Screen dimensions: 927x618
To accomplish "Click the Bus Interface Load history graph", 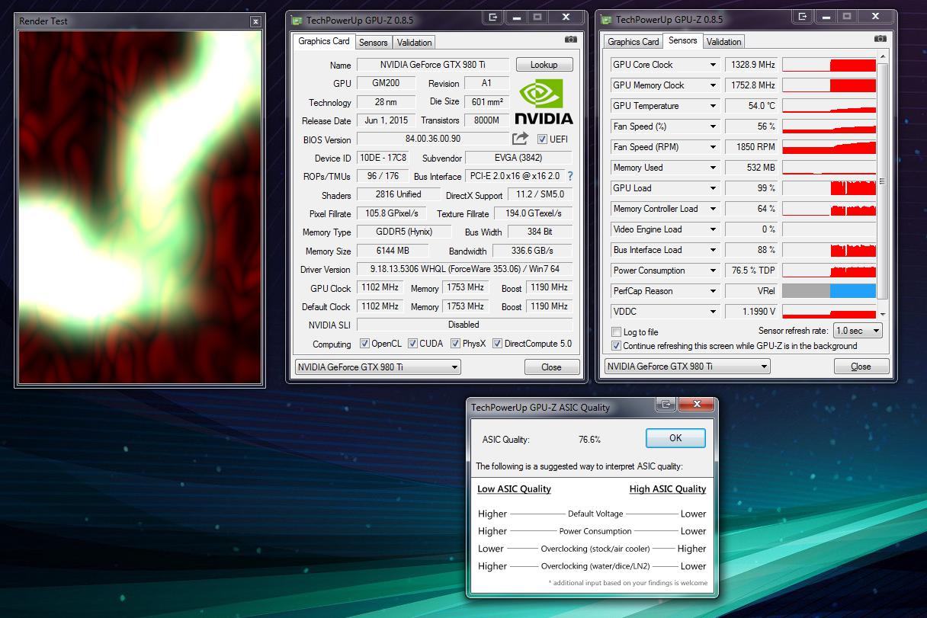I will click(829, 250).
